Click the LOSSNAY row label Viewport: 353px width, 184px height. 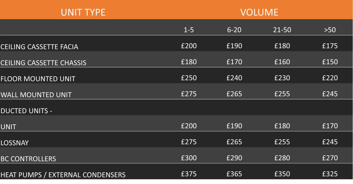click(x=14, y=143)
